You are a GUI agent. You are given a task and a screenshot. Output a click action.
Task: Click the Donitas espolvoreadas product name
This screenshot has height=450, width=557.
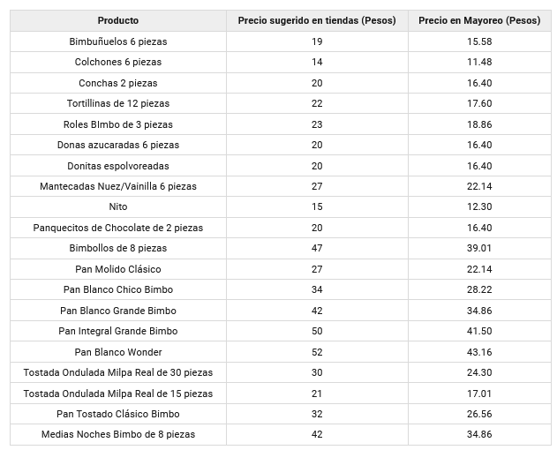[x=118, y=166]
